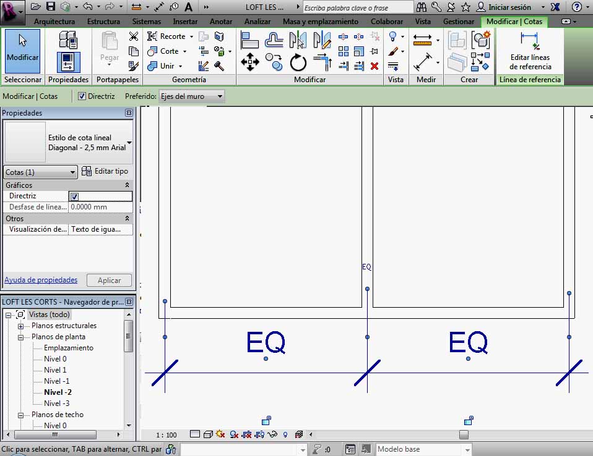The width and height of the screenshot is (593, 456).
Task: Click the Save icon in quick access toolbar
Action: point(51,7)
